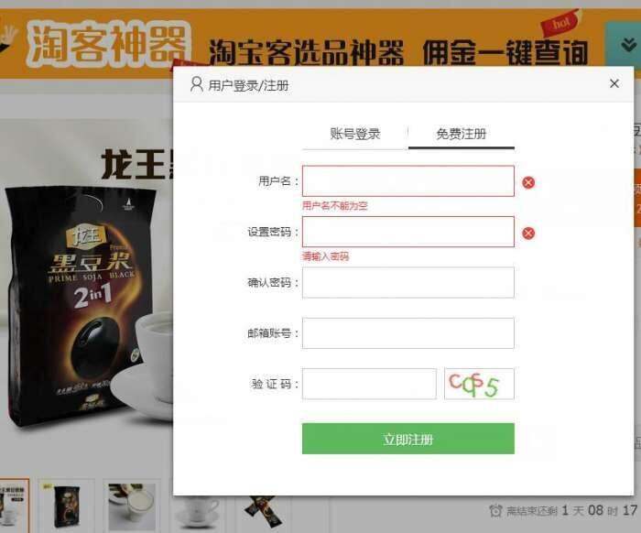The image size is (641, 533).
Task: Click into the 确认密码 field
Action: (408, 282)
